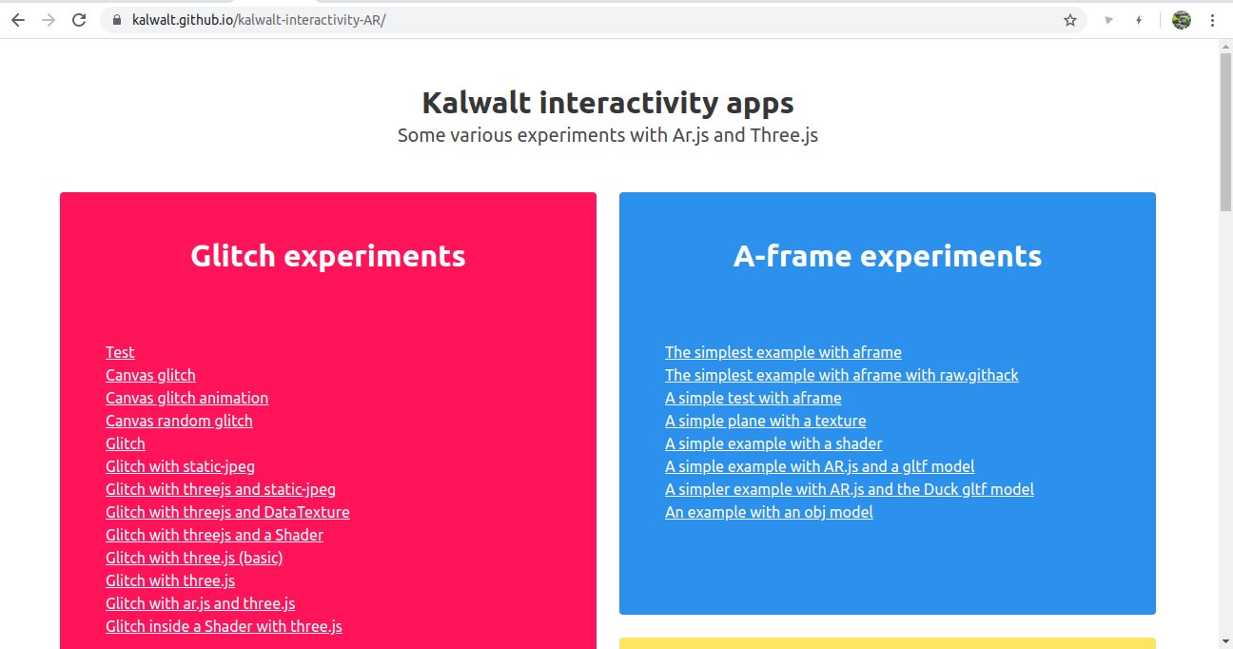Click the Glitch experiments heading
Image resolution: width=1233 pixels, height=649 pixels.
[x=328, y=256]
